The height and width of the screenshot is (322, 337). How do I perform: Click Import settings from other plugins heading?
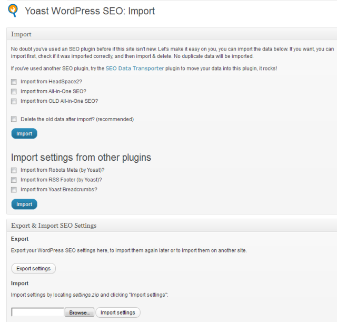(81, 157)
